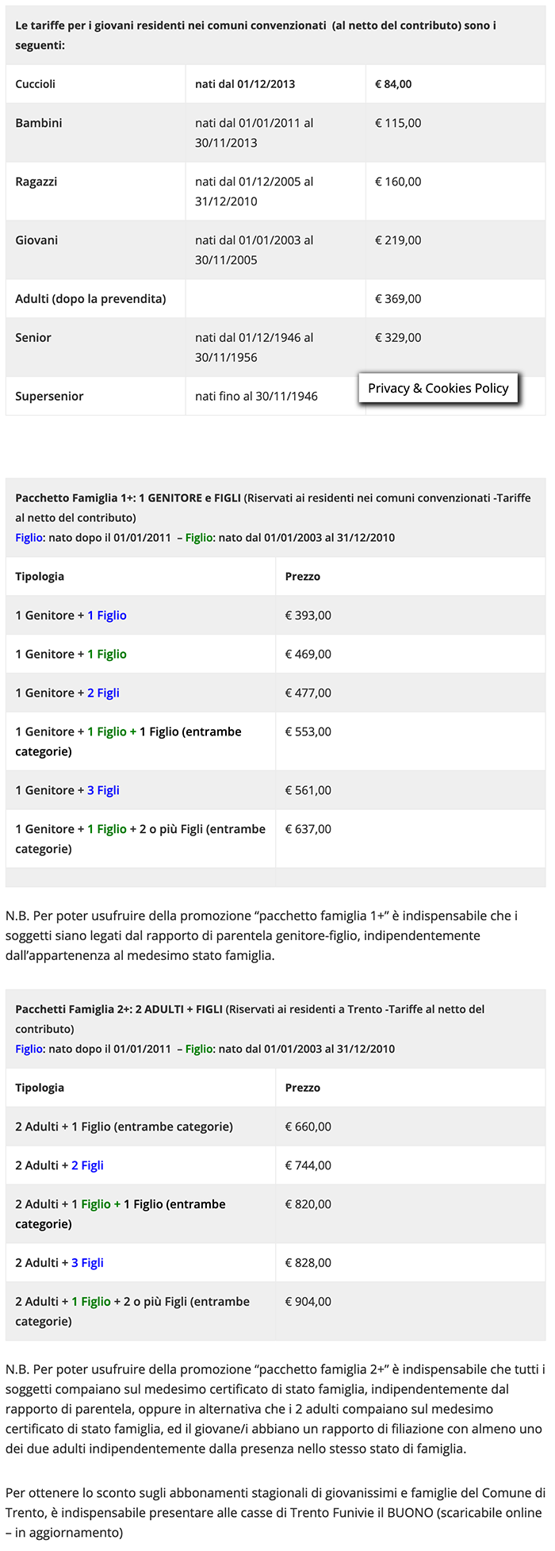Click the Privacy & Cookies Policy button

click(x=438, y=388)
